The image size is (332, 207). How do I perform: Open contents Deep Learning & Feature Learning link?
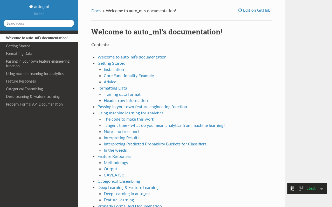128,187
